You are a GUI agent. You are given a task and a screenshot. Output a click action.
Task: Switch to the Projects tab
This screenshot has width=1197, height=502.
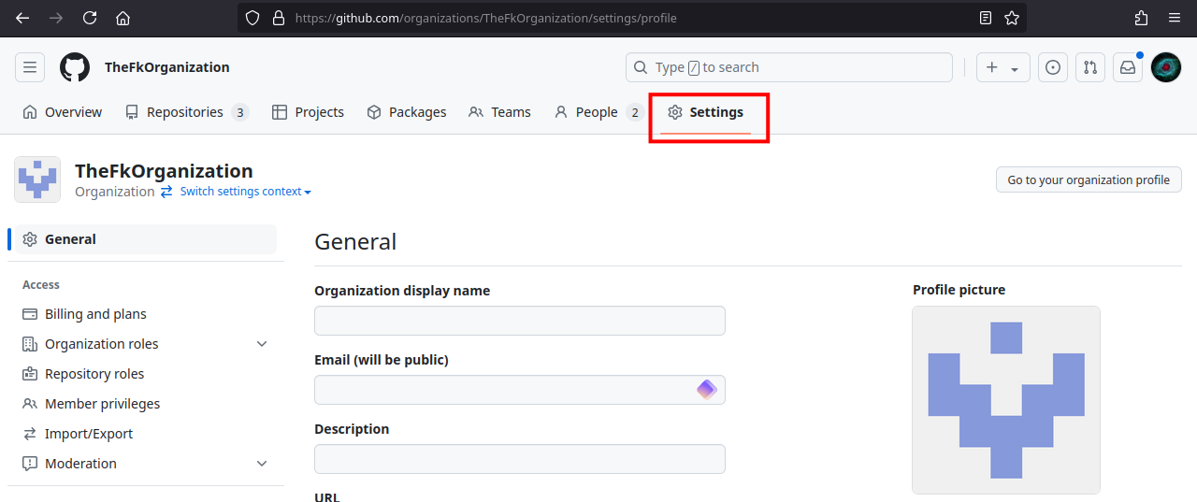coord(309,112)
